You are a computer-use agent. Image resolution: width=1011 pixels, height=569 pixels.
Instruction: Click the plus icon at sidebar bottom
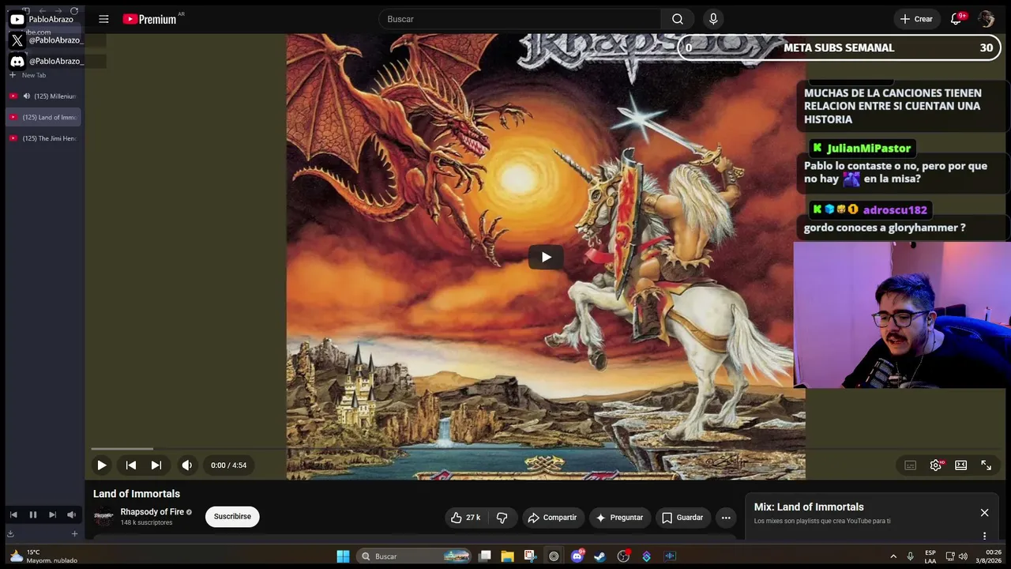(x=75, y=533)
